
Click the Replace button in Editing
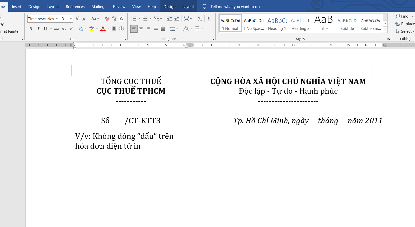coord(405,24)
